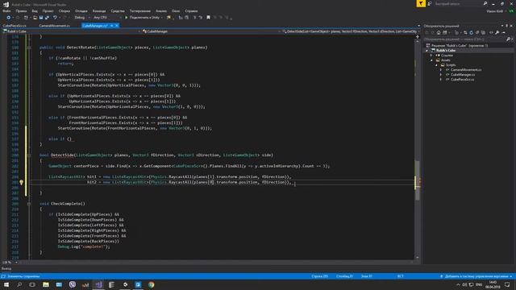Image resolution: width=516 pixels, height=290 pixels.
Task: Click the Undo arrow in the toolbar
Action: (x=55, y=18)
